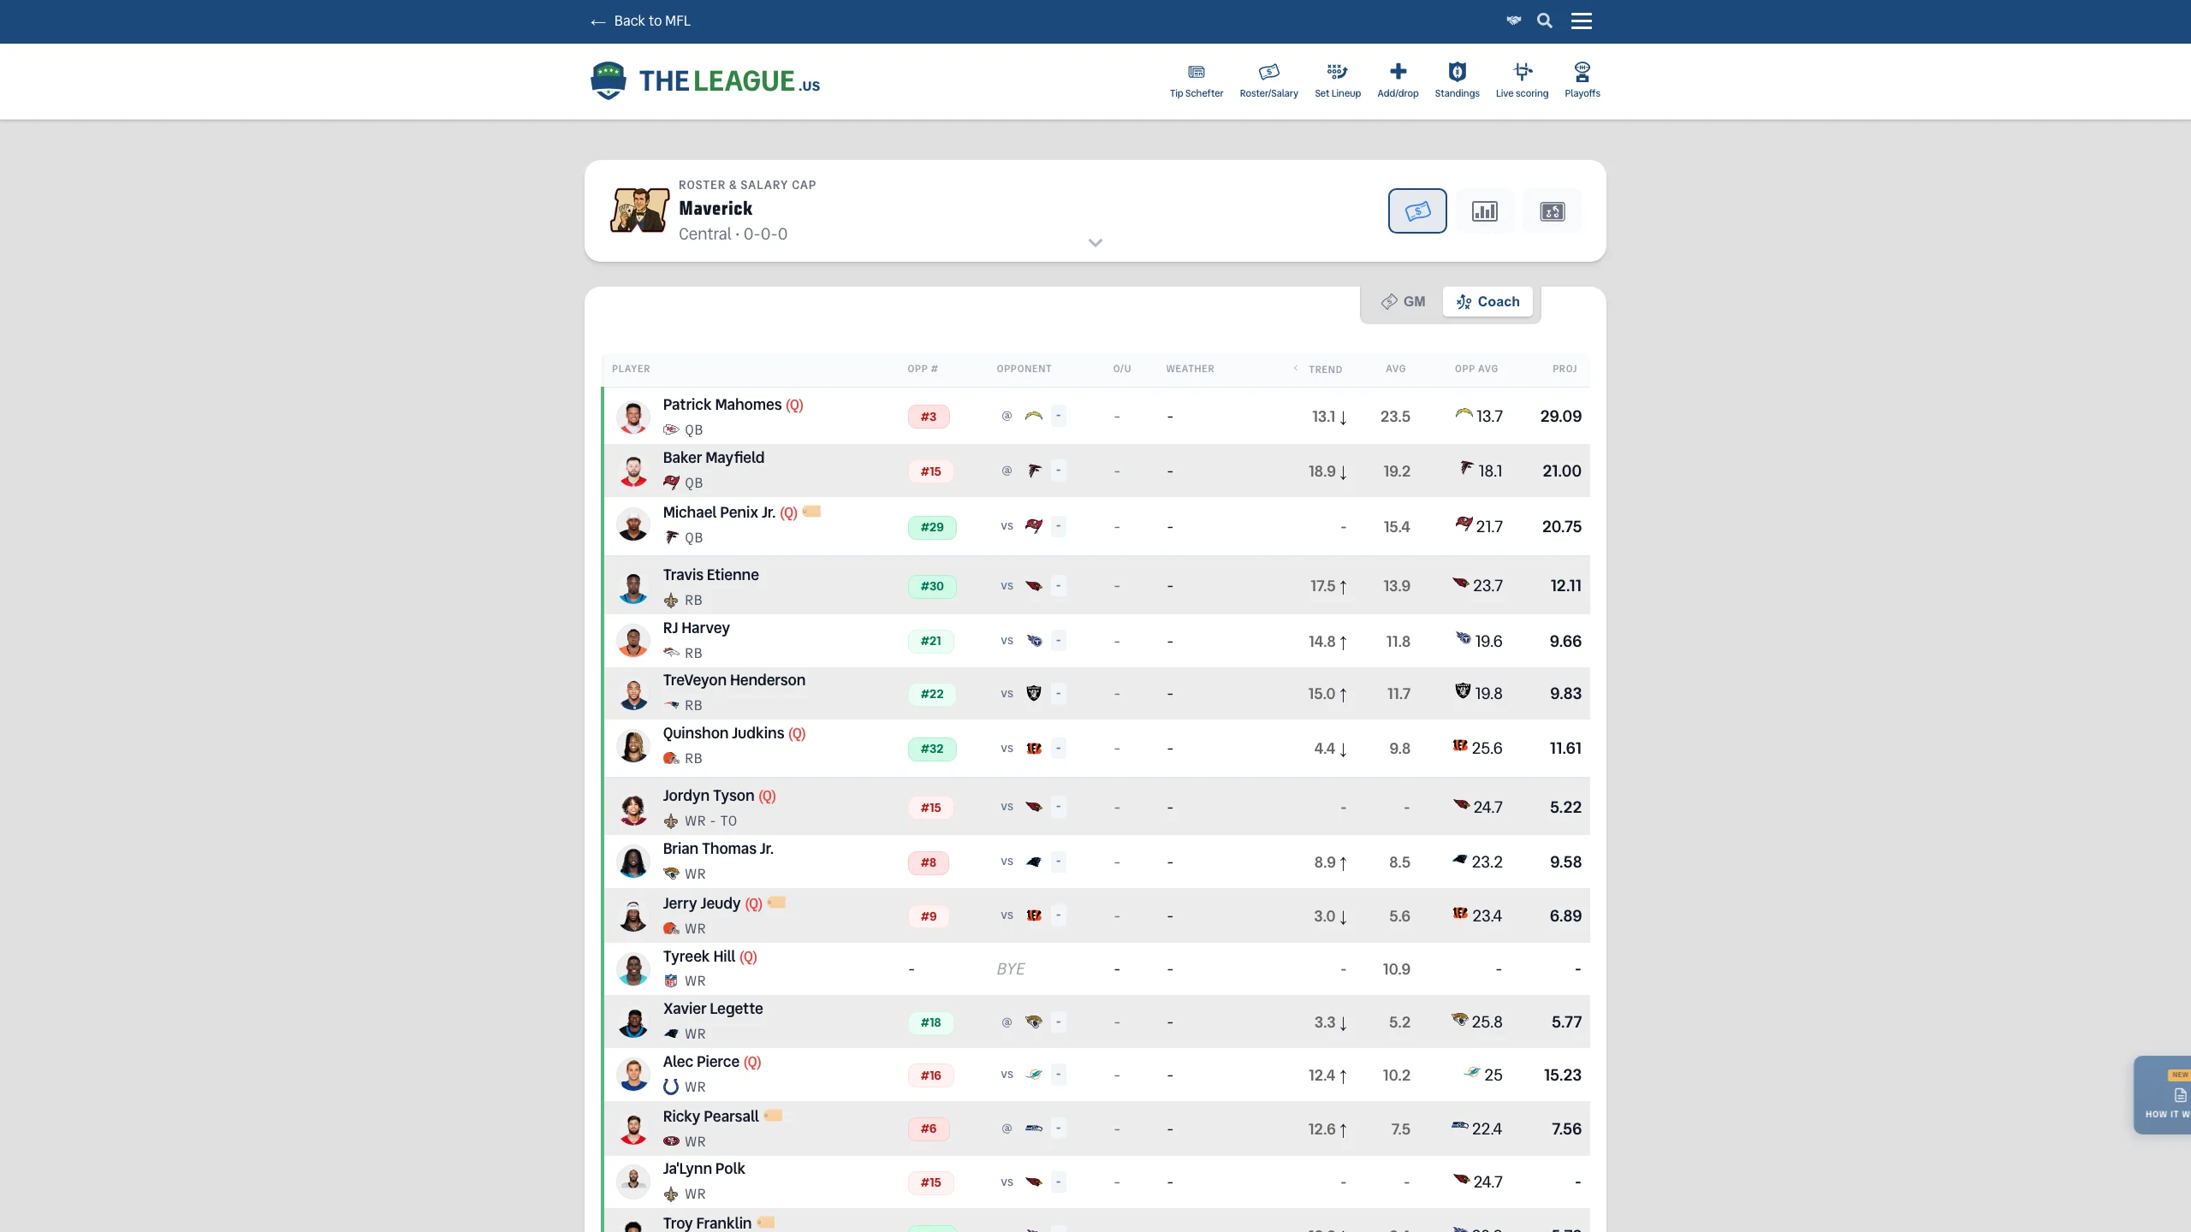Screen dimensions: 2191x1232
Task: Click the tag icon beside Ricky Pearsall
Action: pyautogui.click(x=773, y=1115)
